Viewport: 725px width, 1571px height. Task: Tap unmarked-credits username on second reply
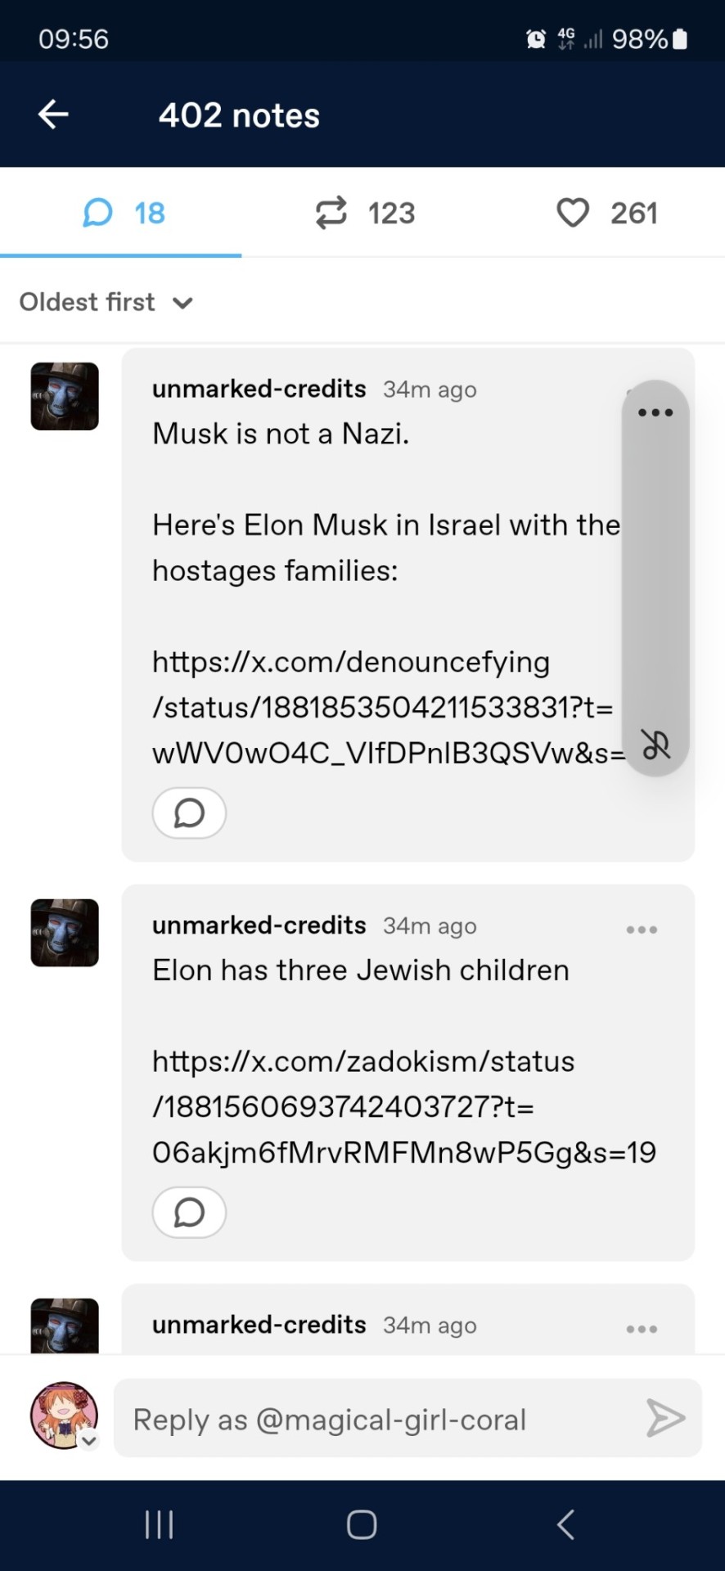(x=259, y=925)
